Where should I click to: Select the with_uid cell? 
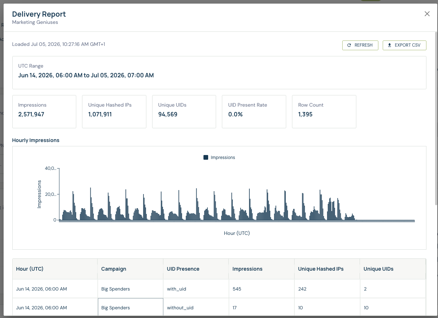coord(196,289)
